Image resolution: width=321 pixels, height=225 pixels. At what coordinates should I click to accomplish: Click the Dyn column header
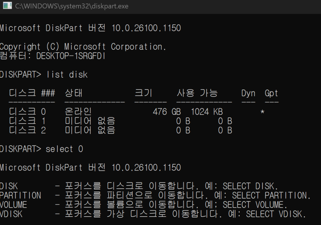[248, 93]
